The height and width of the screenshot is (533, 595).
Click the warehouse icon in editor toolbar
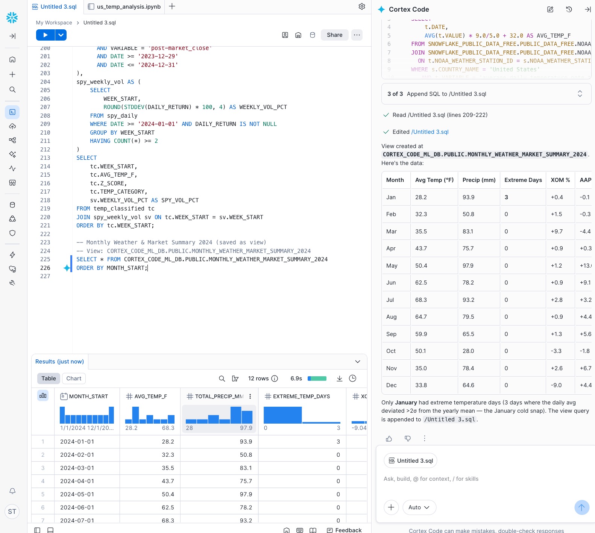[298, 35]
